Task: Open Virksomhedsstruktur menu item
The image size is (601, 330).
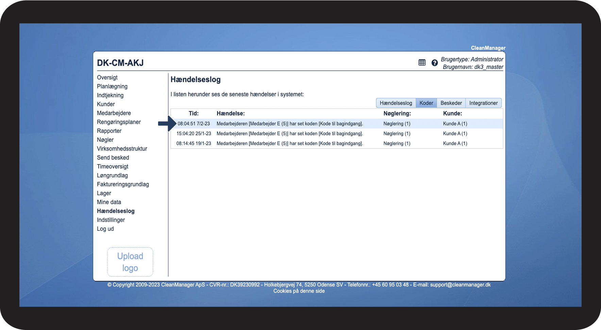Action: [122, 149]
